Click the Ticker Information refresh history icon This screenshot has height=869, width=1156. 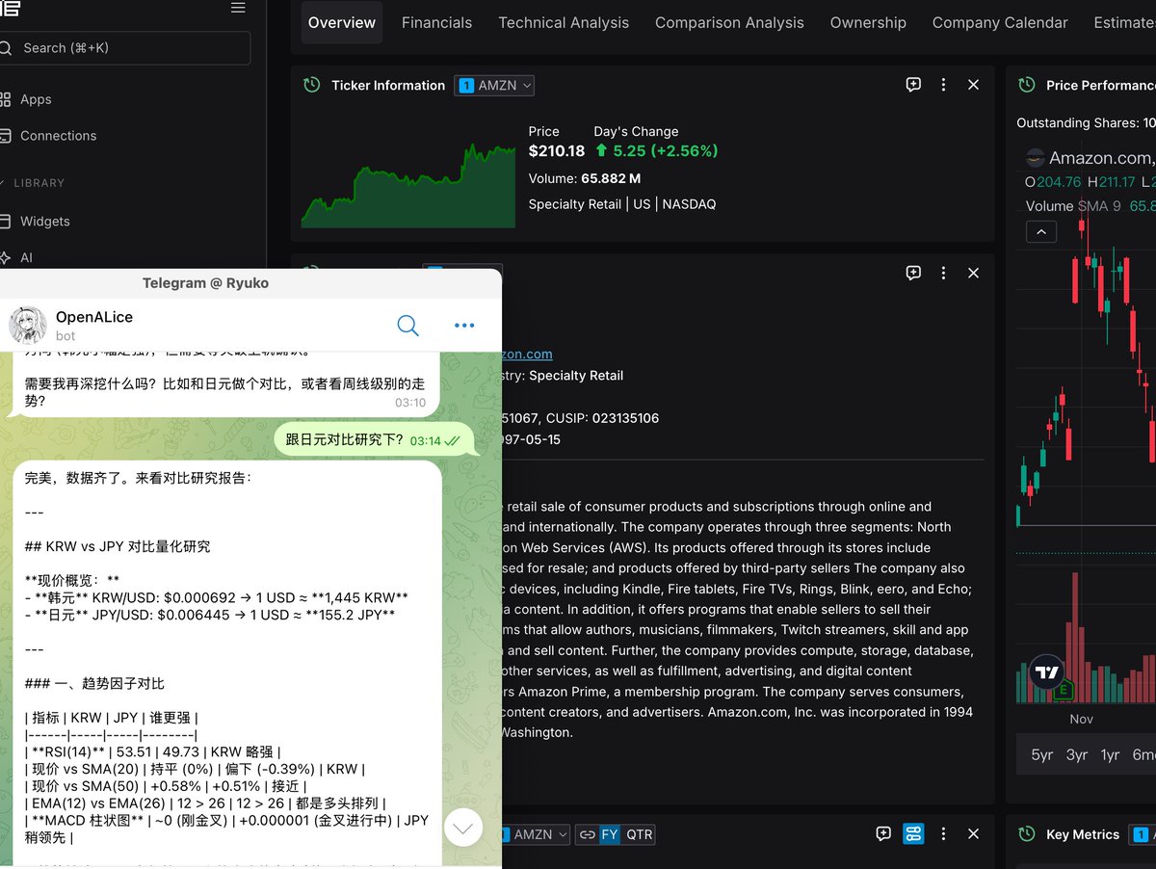point(311,85)
